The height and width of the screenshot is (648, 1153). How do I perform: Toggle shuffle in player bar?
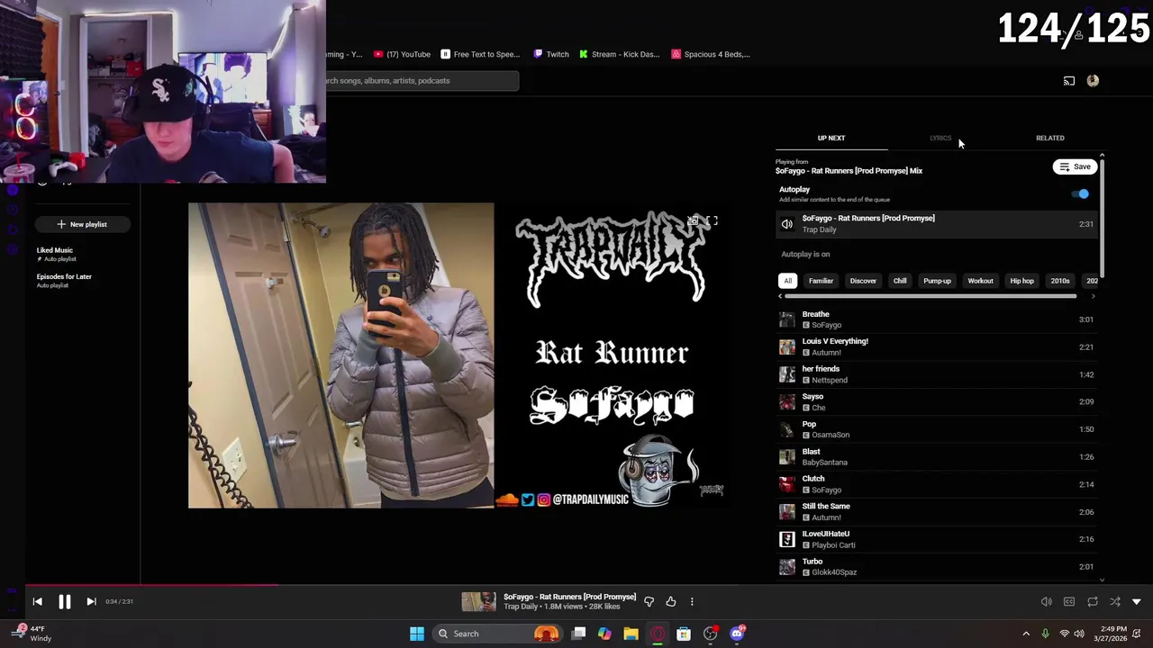[1114, 601]
